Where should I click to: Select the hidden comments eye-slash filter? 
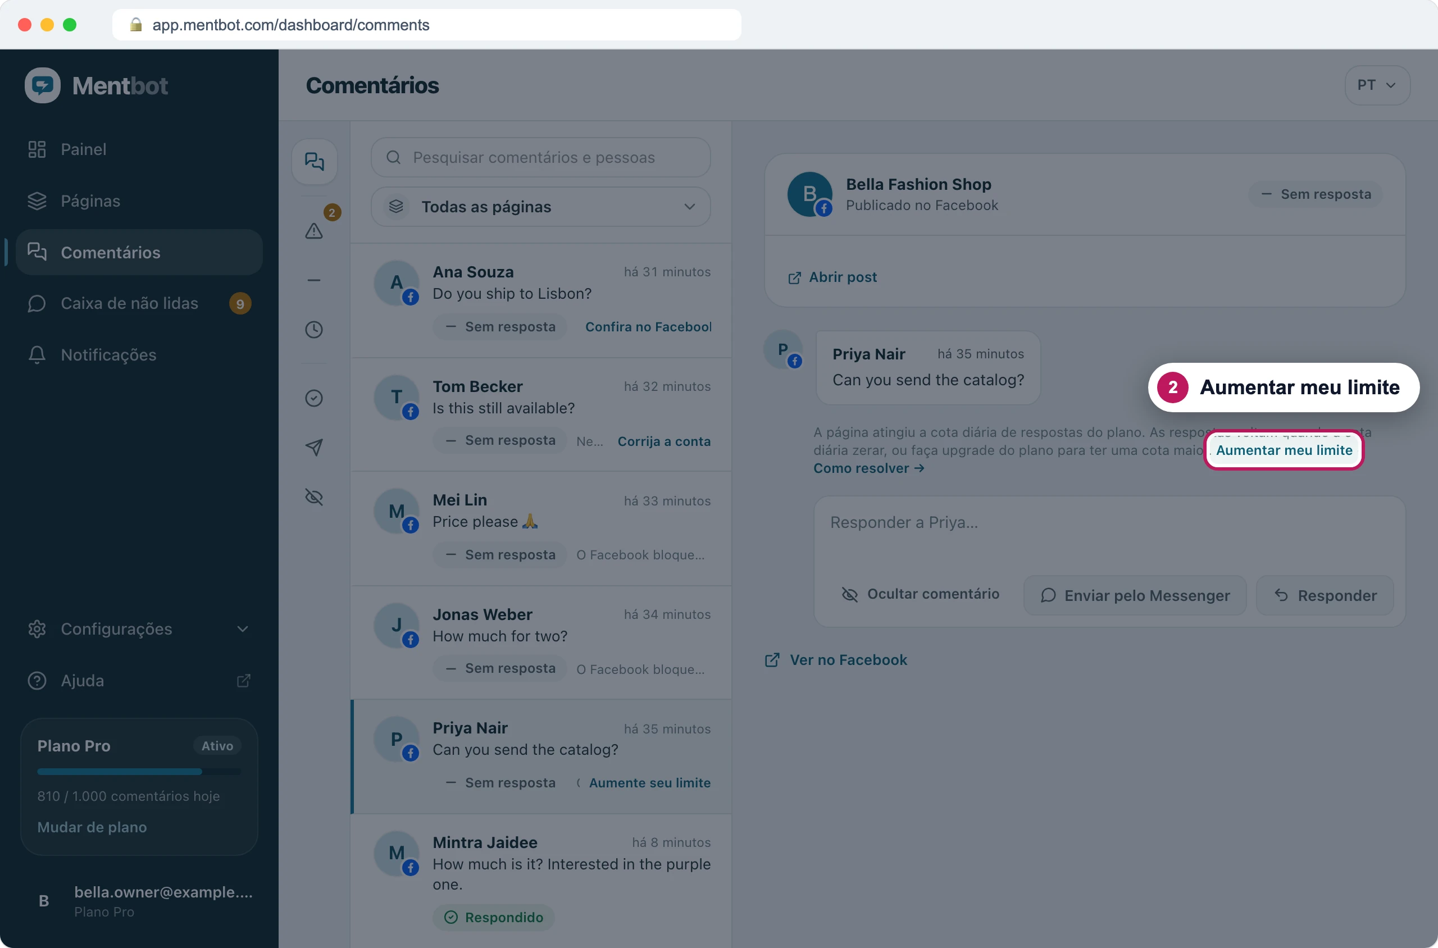pyautogui.click(x=315, y=497)
